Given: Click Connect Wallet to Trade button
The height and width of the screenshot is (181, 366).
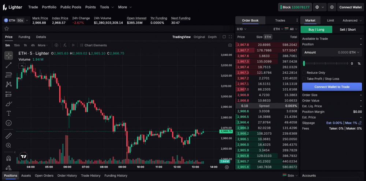Looking at the screenshot, I should tap(332, 87).
